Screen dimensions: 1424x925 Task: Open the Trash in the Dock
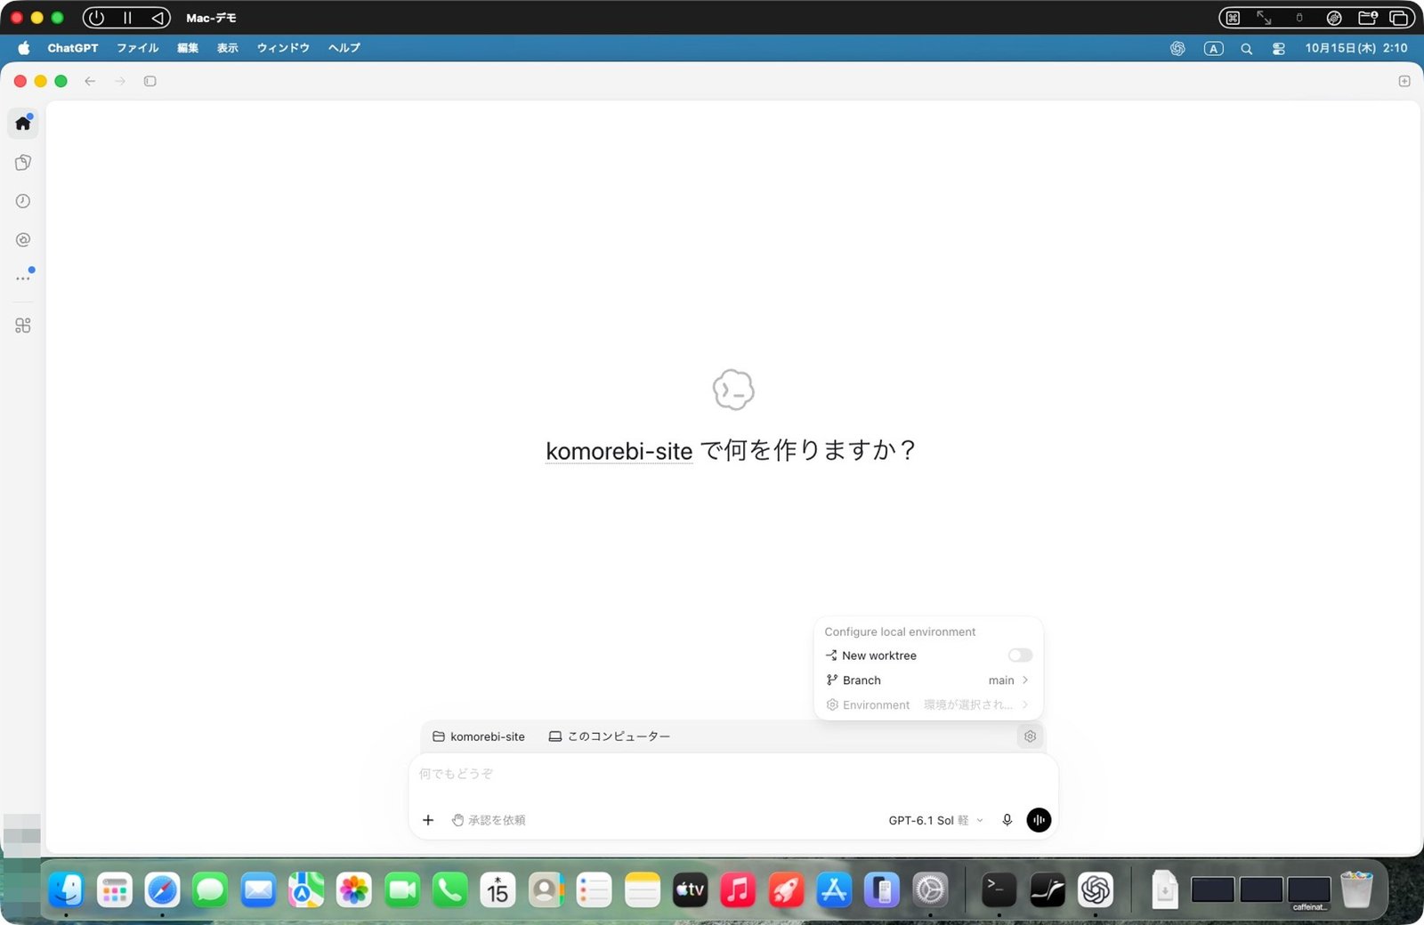click(1356, 889)
